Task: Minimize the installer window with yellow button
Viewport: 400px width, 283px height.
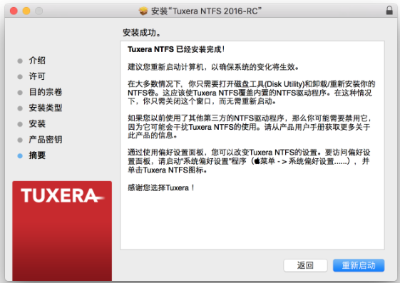Action: pyautogui.click(x=26, y=11)
